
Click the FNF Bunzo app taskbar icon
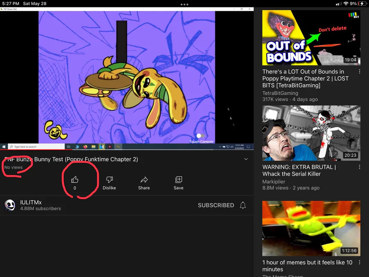tap(118, 147)
